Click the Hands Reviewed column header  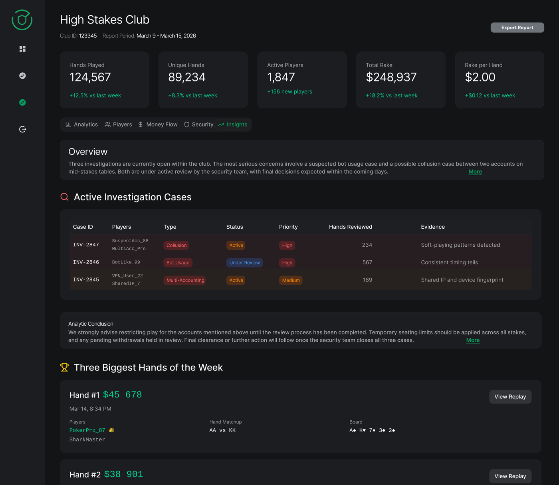click(x=351, y=227)
